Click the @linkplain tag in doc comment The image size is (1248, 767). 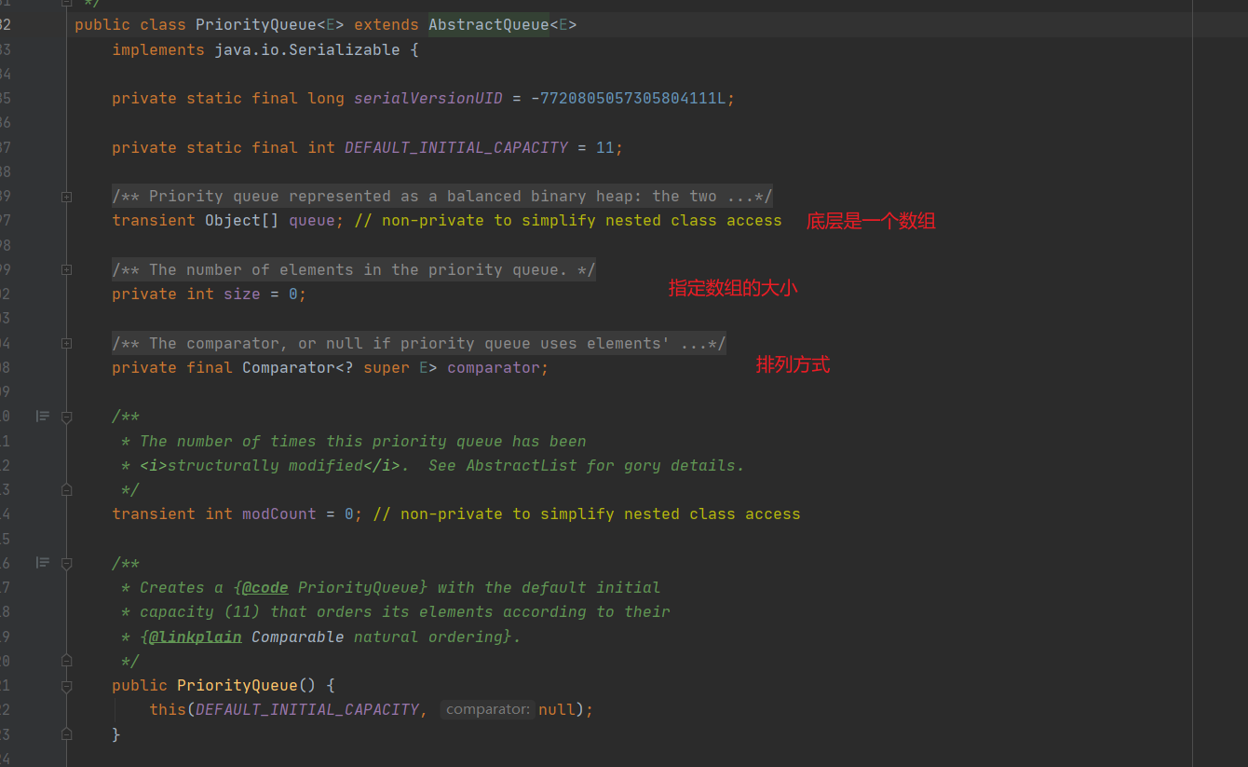[196, 637]
